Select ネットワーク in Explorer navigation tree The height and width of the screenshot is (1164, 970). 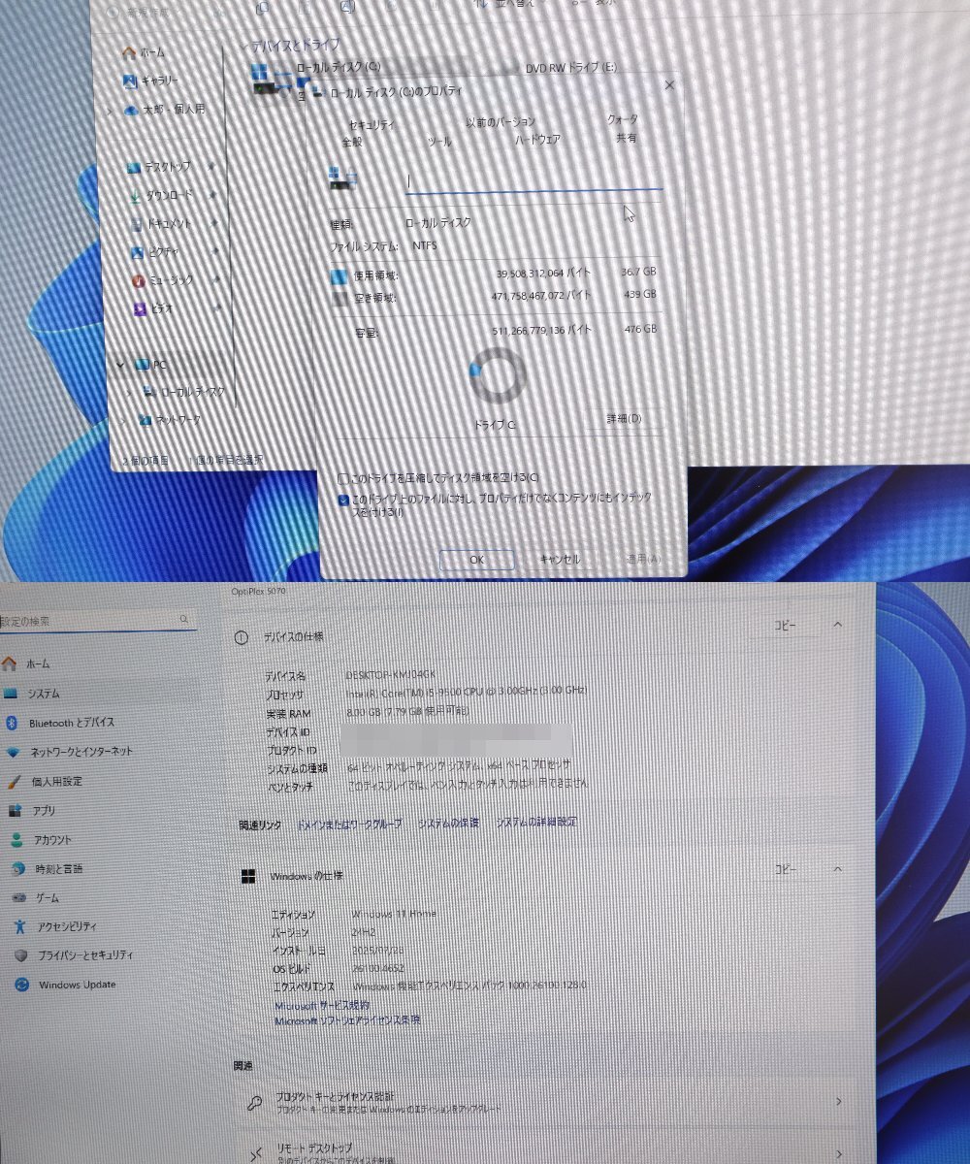(170, 420)
